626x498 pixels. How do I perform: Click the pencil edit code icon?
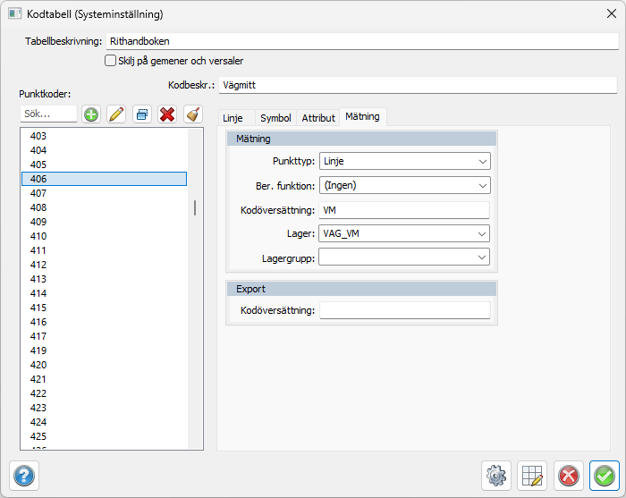tap(116, 114)
